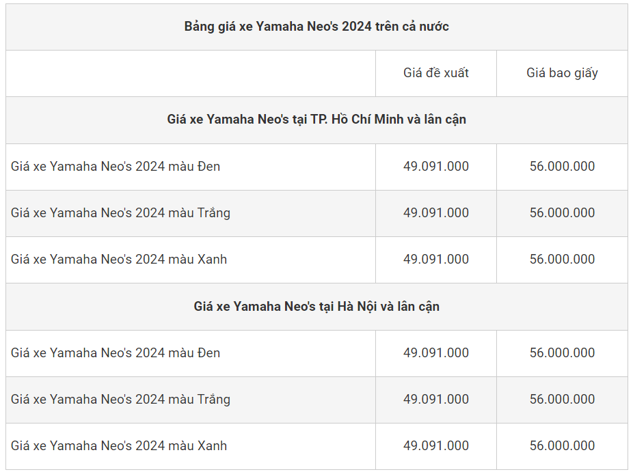Screen dimensions: 633x472
Task: Click the TP. Hồ Chí Minh section heading
Action: point(316,120)
